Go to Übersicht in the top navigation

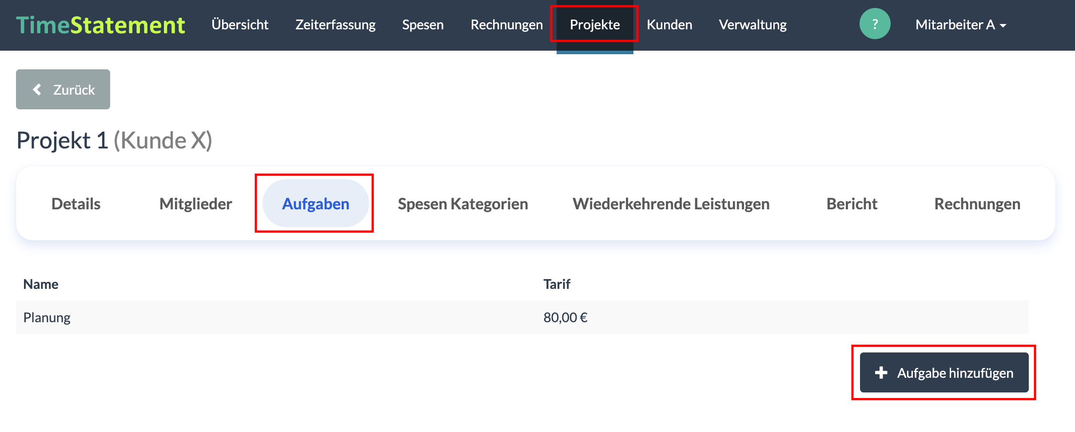pyautogui.click(x=240, y=25)
